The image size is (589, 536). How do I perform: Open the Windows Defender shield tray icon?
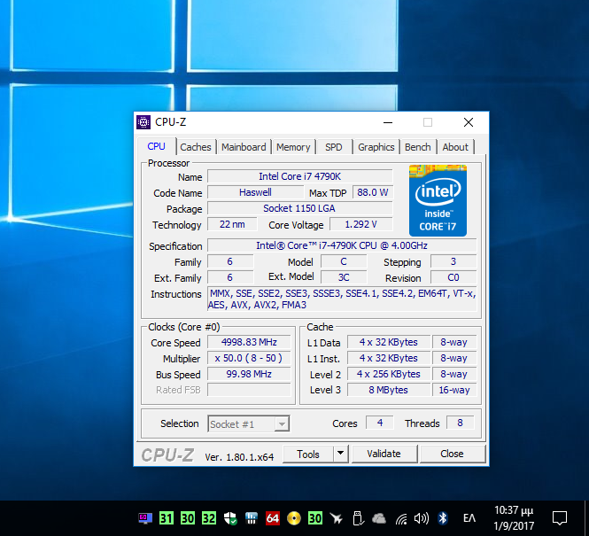point(230,518)
